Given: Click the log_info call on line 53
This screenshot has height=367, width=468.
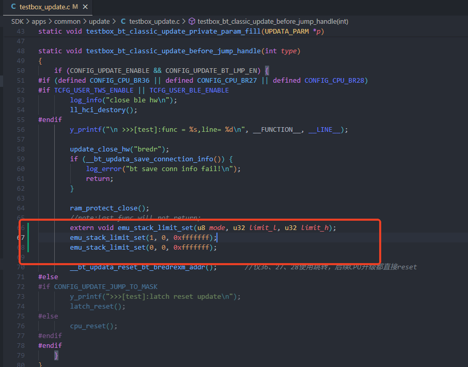Looking at the screenshot, I should pos(86,100).
